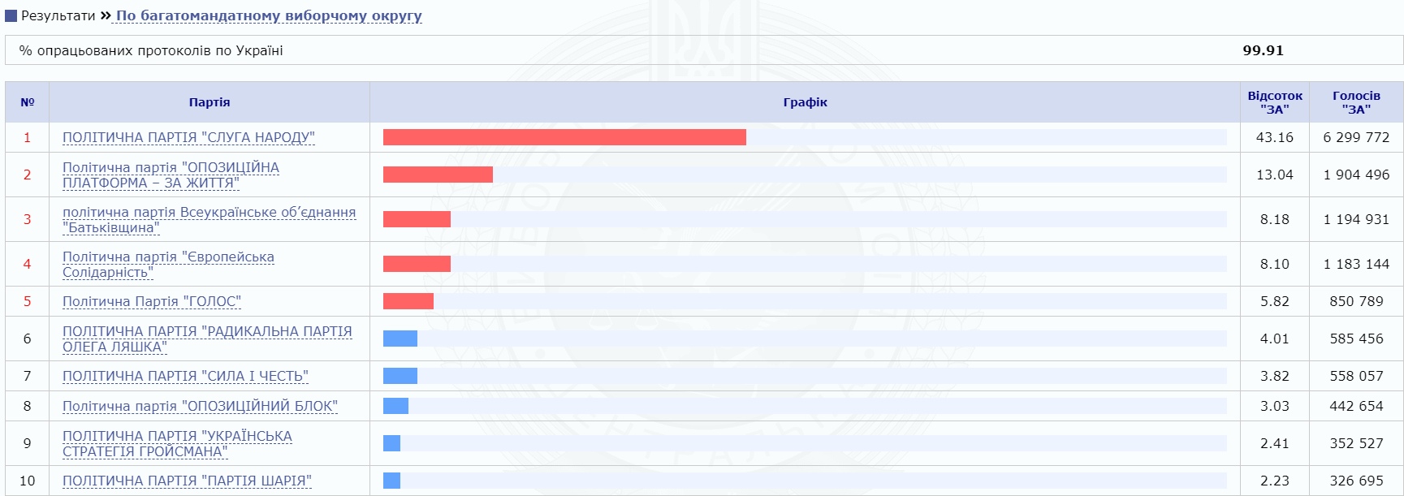
Task: Click the blue square icon before Результати
Action: [x=11, y=15]
